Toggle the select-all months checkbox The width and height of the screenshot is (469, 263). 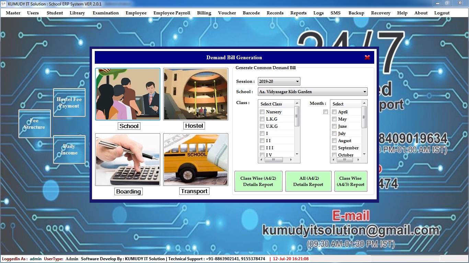(325, 112)
